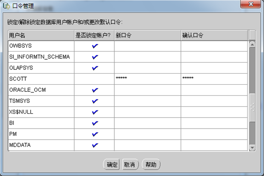Screen dimensions: 264x176
Task: Open help with the 帮助 button
Action: (151, 165)
